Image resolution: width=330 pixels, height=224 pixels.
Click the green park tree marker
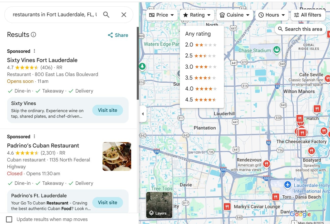click(x=142, y=66)
